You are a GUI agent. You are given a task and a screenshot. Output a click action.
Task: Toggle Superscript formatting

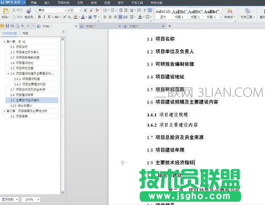[x=65, y=17]
